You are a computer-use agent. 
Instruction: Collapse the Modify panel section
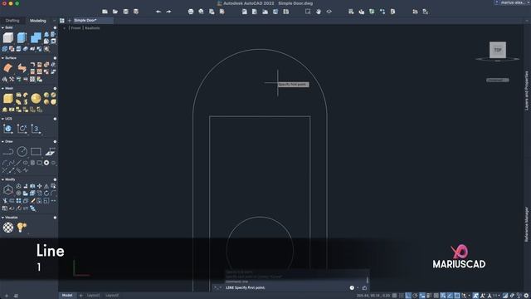2,179
